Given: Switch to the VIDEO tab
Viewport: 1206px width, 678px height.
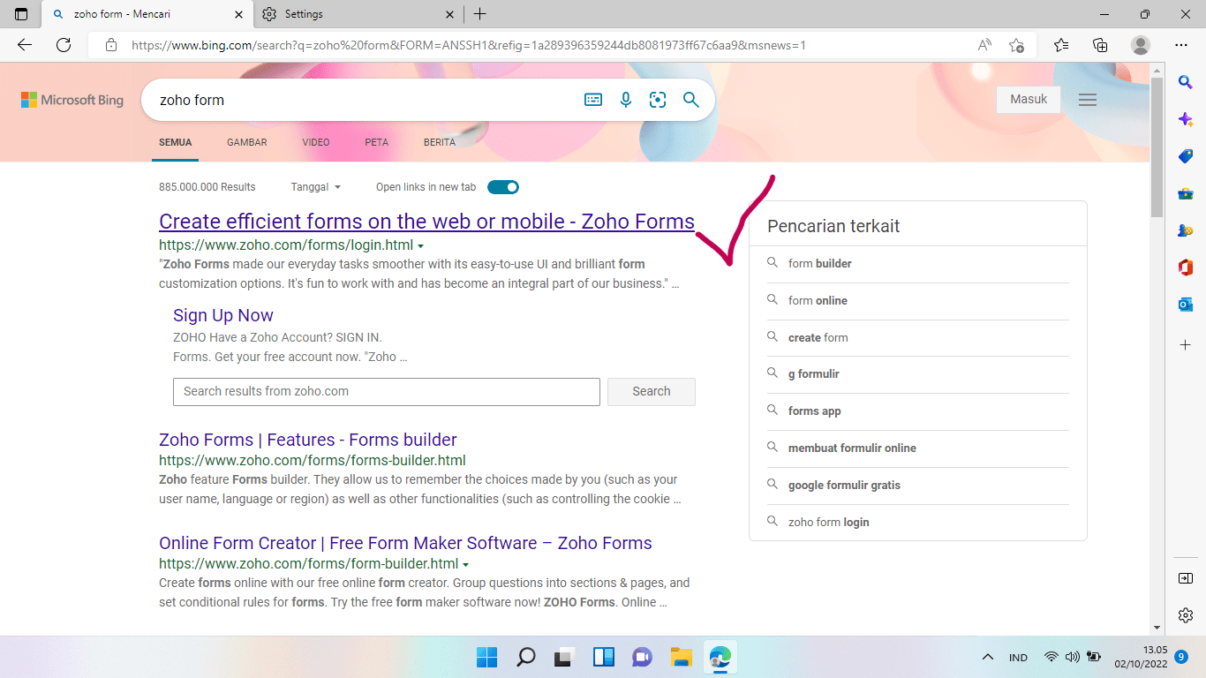Looking at the screenshot, I should point(316,142).
